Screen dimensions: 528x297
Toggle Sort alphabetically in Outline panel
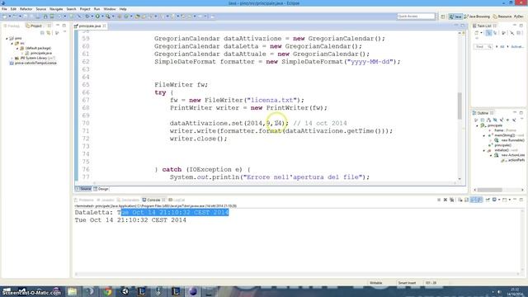click(488, 120)
